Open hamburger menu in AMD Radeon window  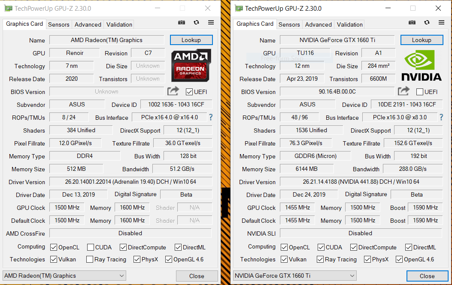pos(211,23)
